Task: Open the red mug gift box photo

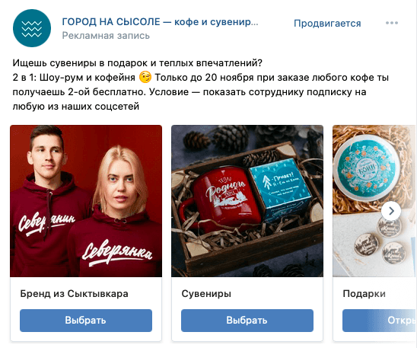Action: coord(247,201)
